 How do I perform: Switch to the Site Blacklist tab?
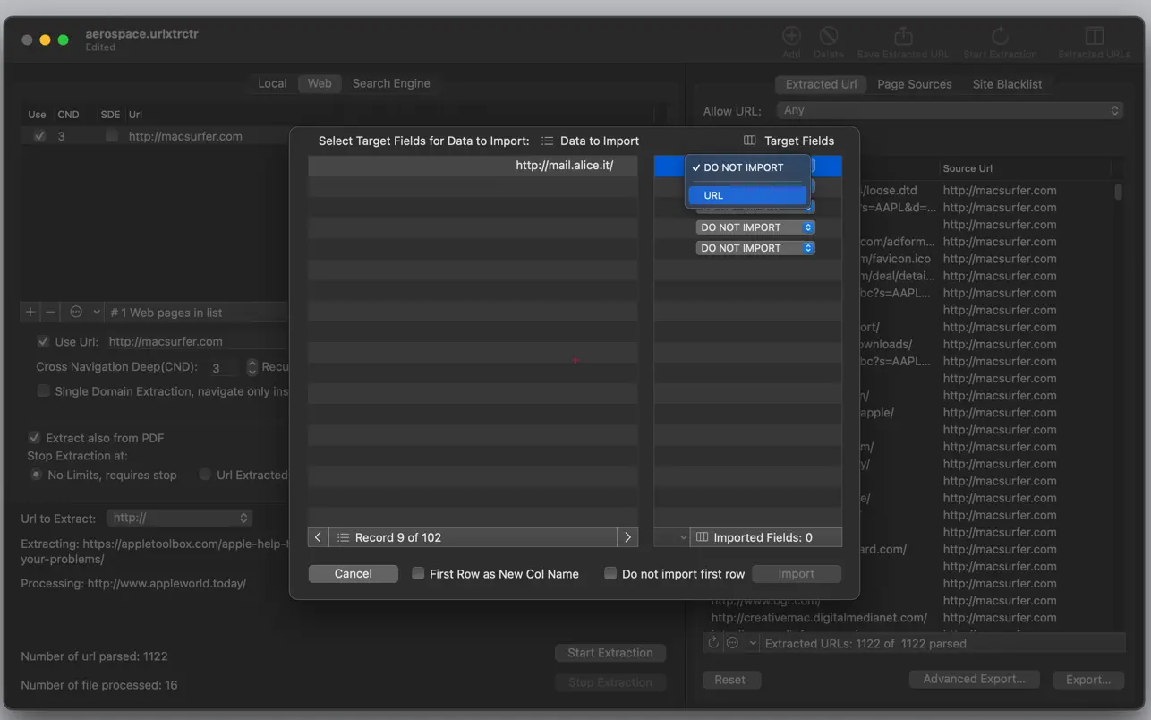(1007, 84)
